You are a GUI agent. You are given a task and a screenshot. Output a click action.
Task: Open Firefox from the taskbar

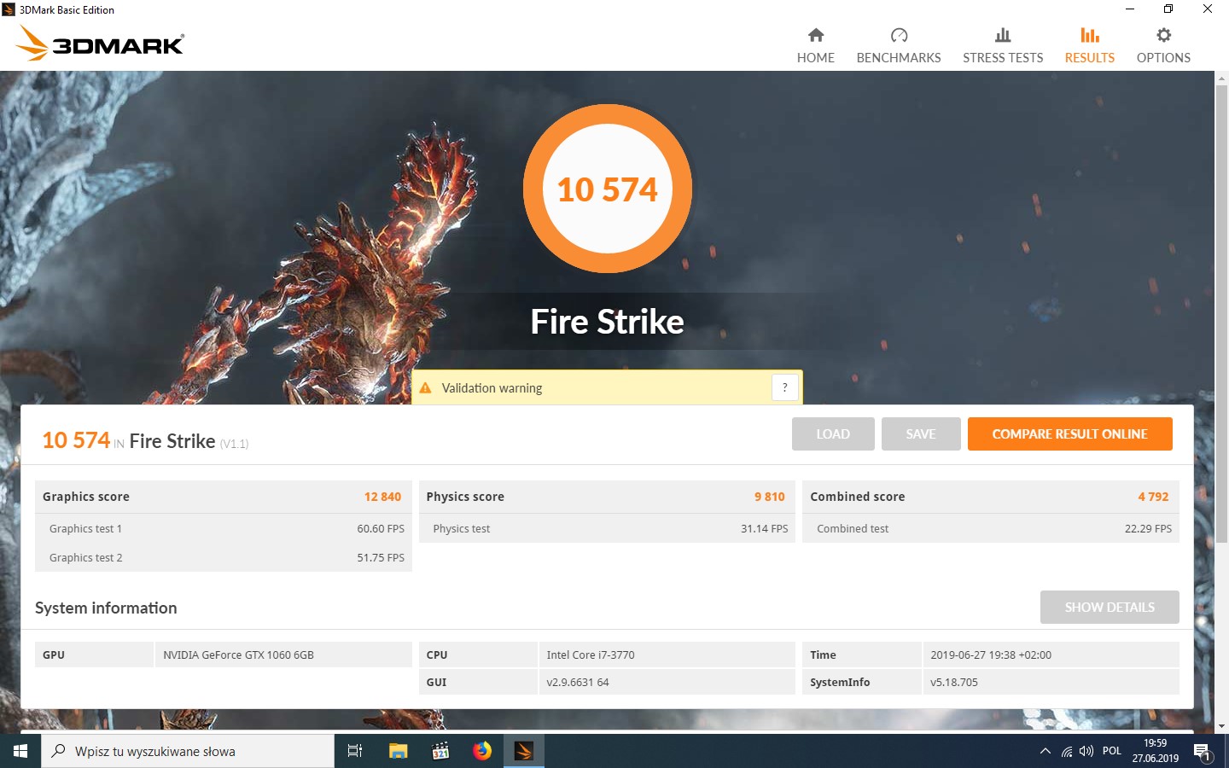click(482, 751)
